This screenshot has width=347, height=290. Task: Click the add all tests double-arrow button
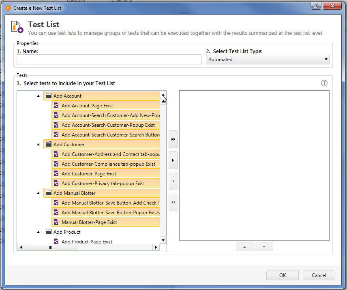click(173, 139)
